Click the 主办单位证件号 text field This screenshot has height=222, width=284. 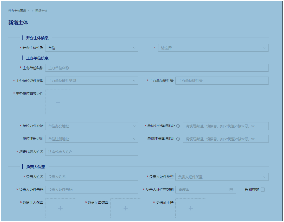[x=222, y=81]
